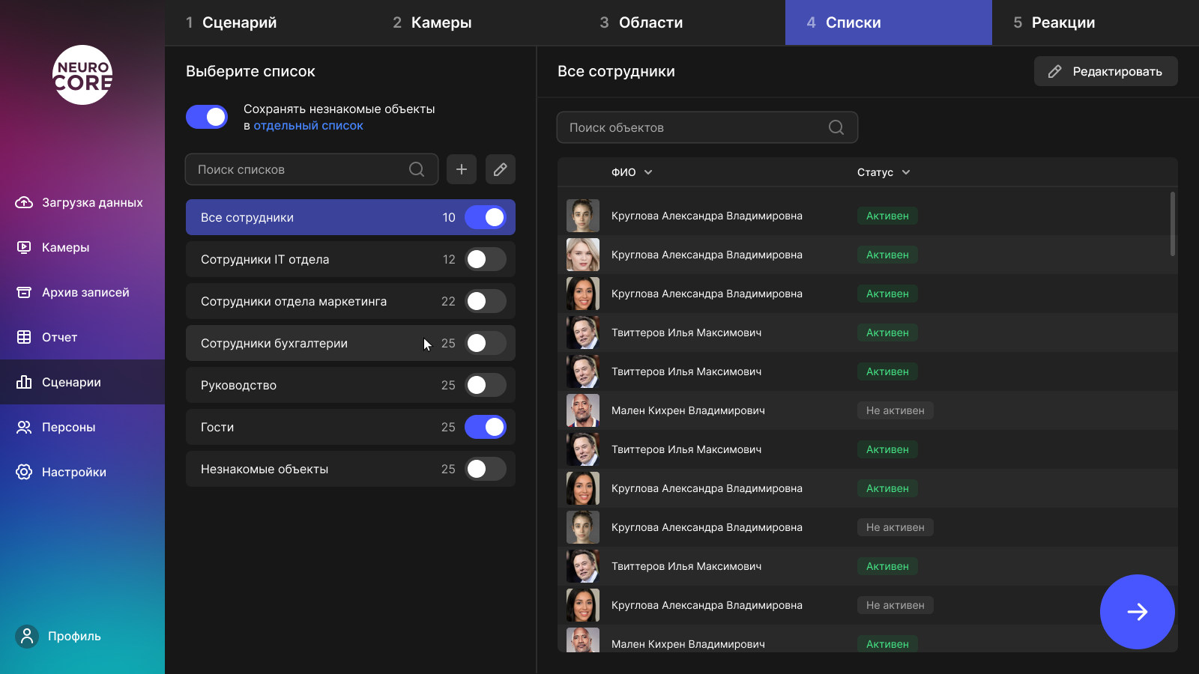Click first "Активен" status badge
Image resolution: width=1199 pixels, height=674 pixels.
[x=887, y=216]
